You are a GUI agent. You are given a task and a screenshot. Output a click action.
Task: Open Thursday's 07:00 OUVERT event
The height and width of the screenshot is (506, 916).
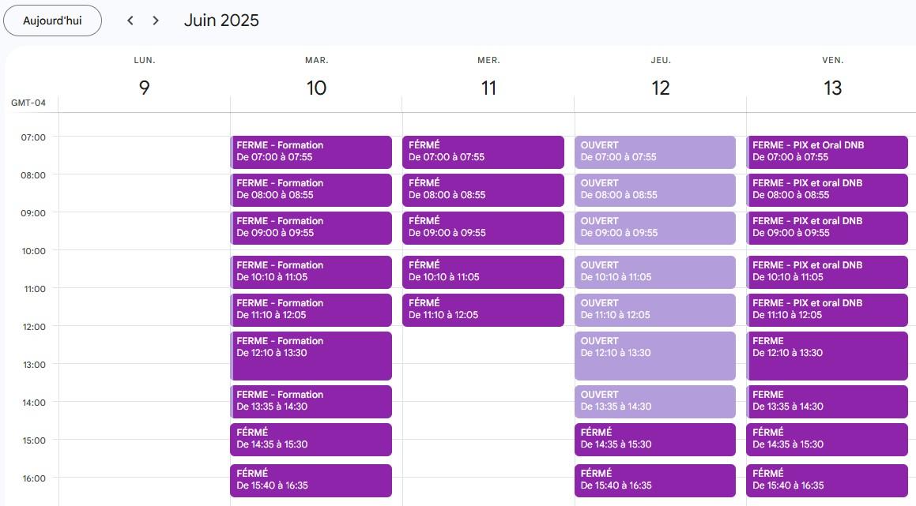(x=655, y=152)
